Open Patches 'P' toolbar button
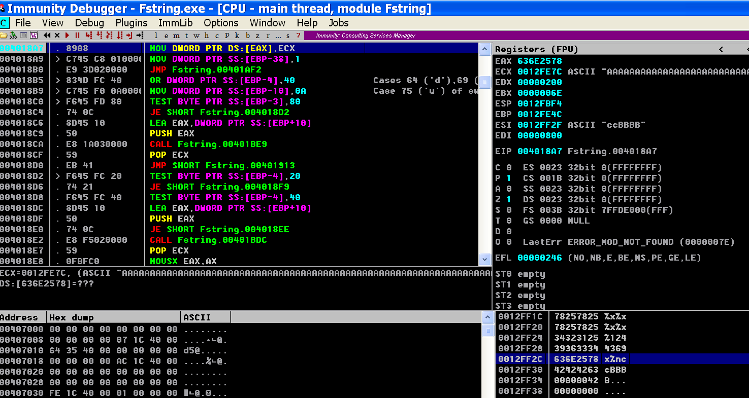This screenshot has width=749, height=398. click(227, 35)
